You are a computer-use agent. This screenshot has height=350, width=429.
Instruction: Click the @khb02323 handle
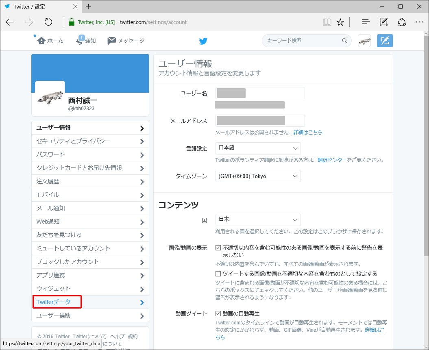click(81, 109)
